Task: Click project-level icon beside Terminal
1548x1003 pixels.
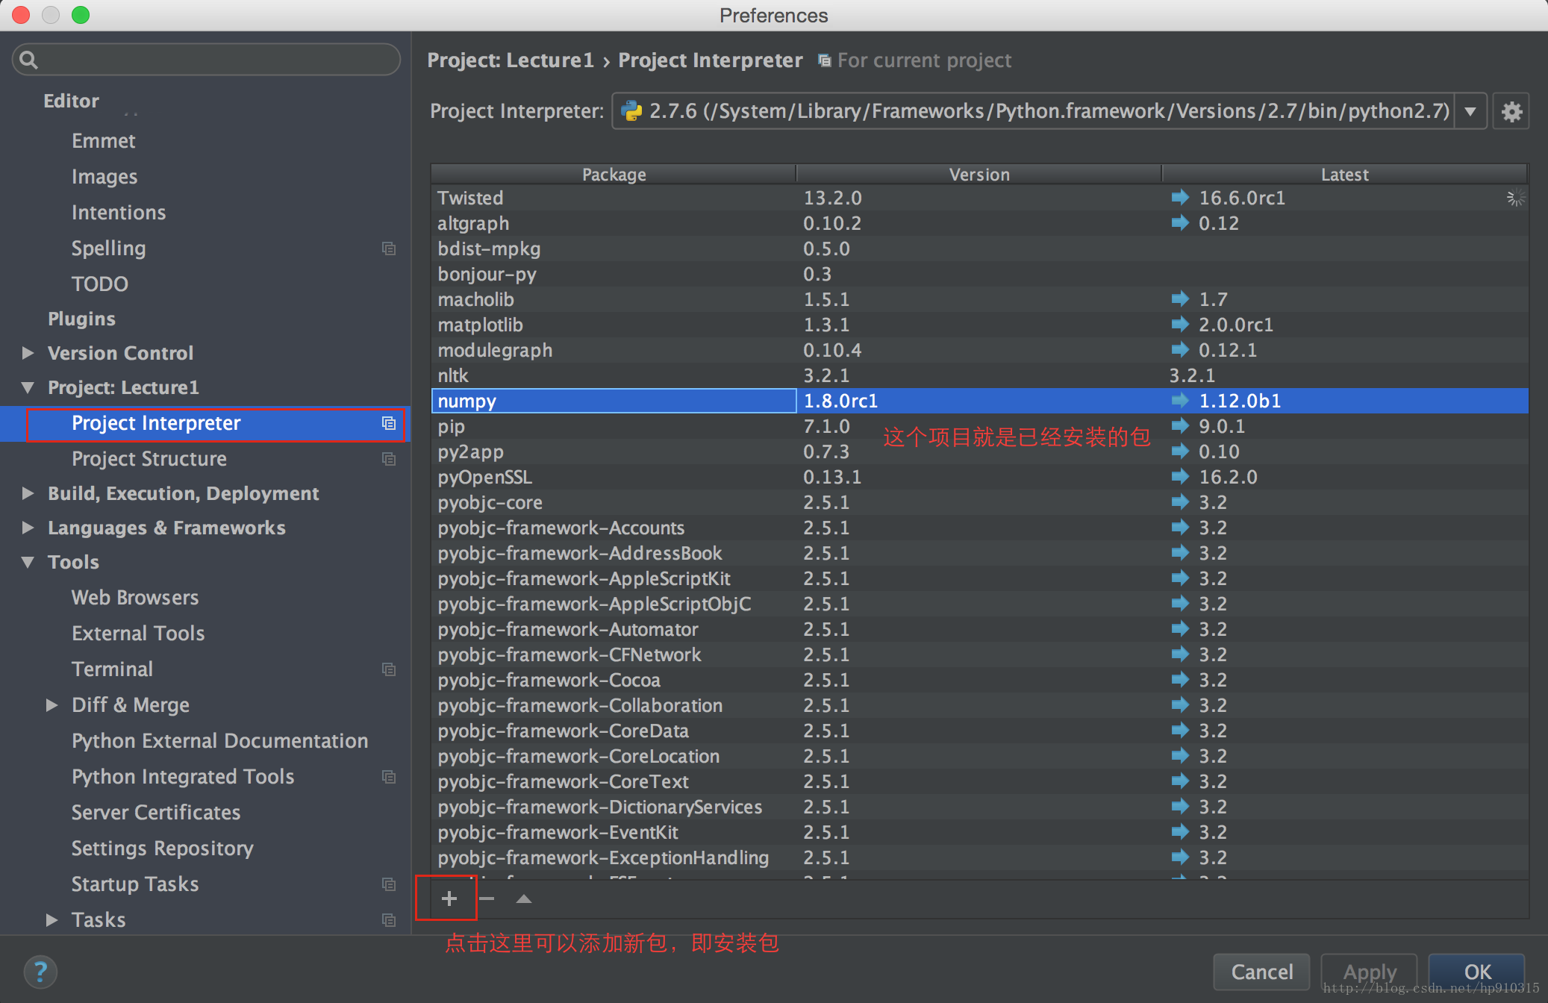Action: 389,669
